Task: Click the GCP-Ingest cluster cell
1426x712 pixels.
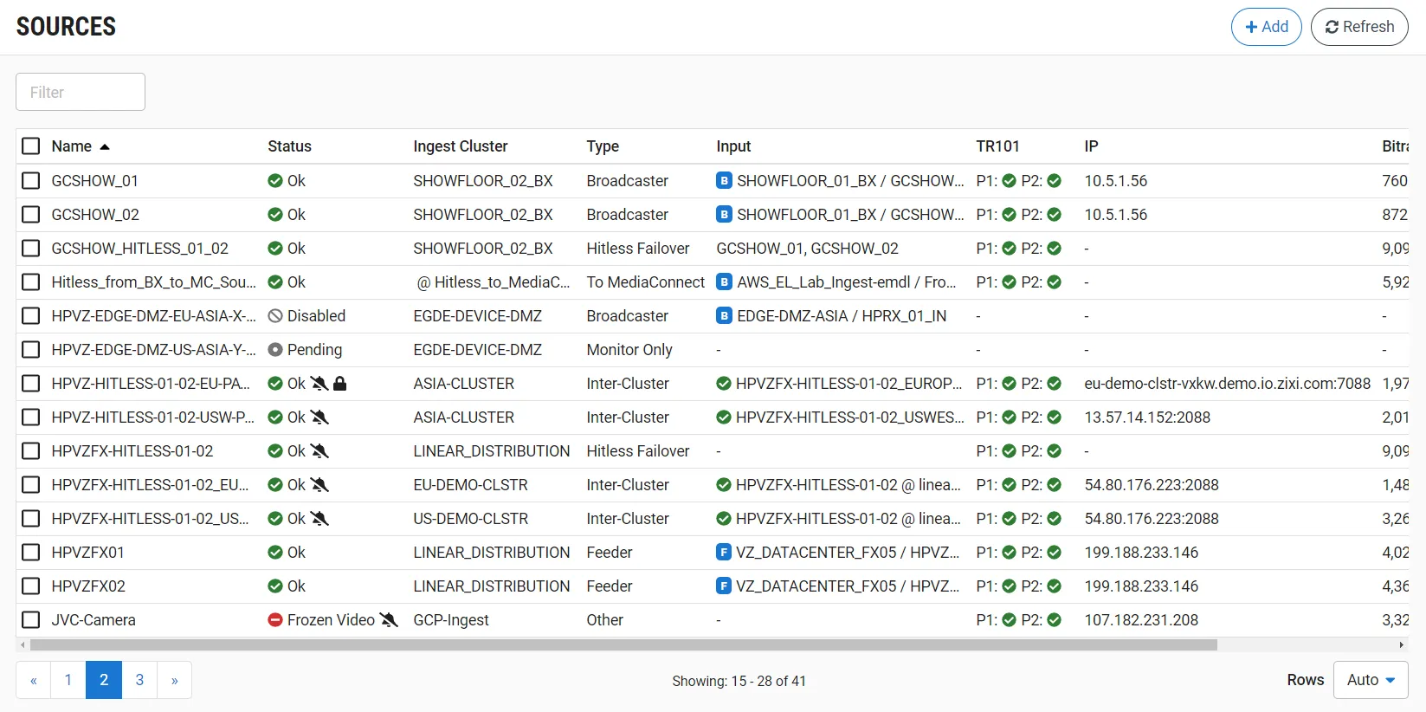Action: click(x=451, y=620)
